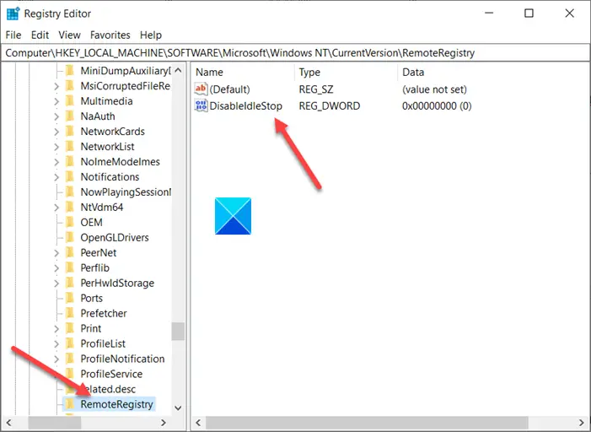This screenshot has height=432, width=591.
Task: Select the DisableIdleStop value name
Action: pos(245,106)
